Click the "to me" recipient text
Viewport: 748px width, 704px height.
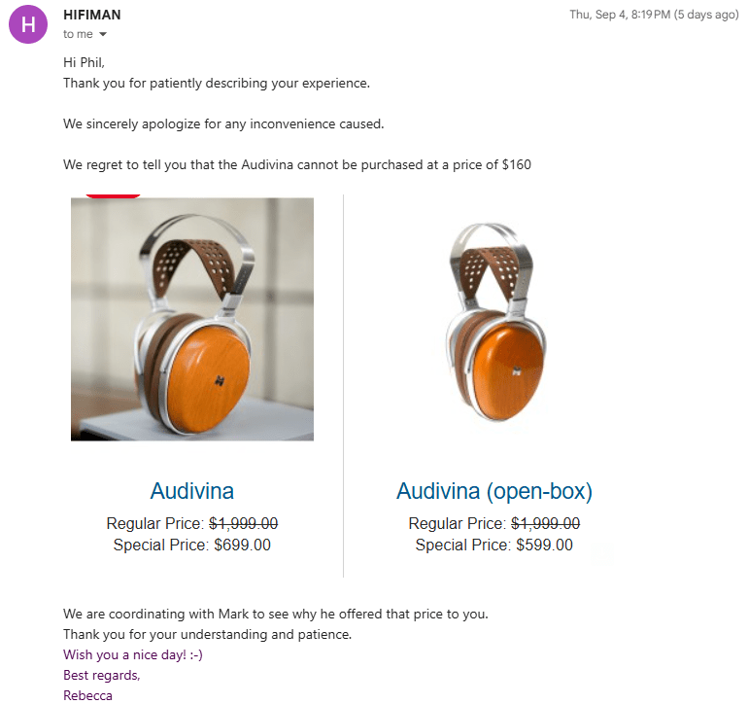pyautogui.click(x=78, y=35)
